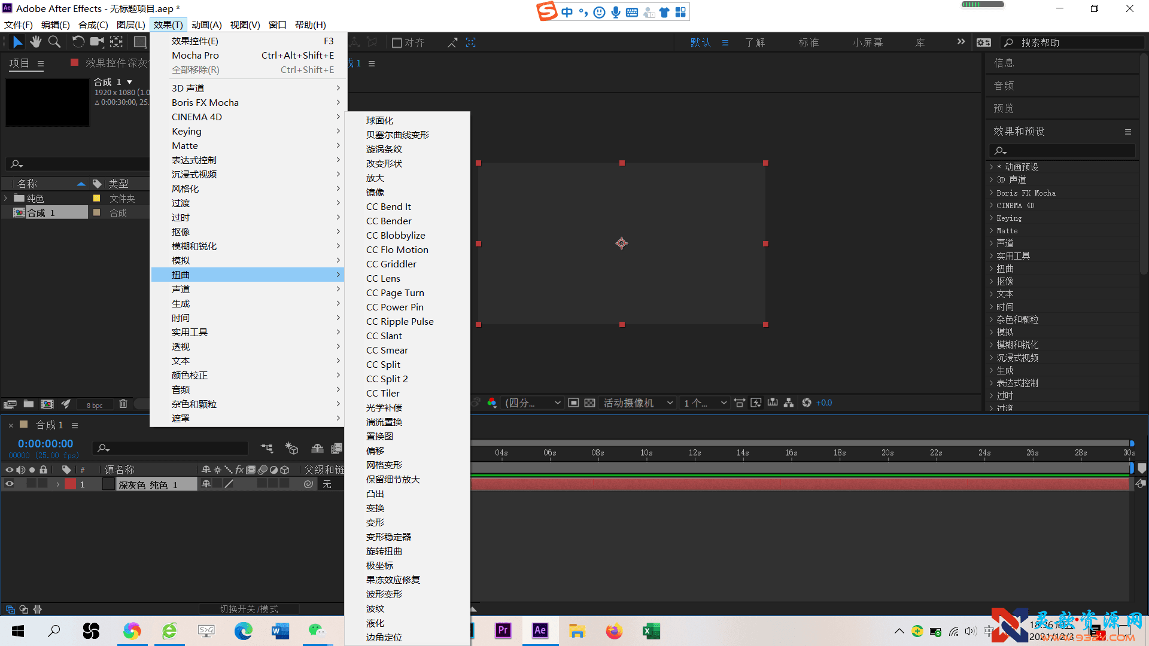Select the Rectangle shape tool

[139, 42]
